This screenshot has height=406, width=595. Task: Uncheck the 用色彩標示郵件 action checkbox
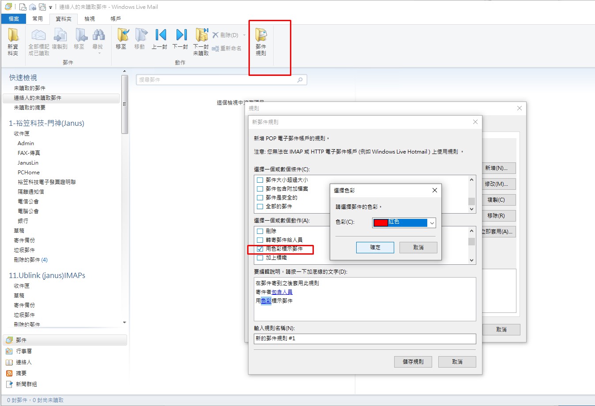tap(260, 249)
